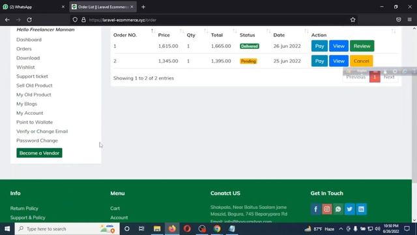This screenshot has width=417, height=235.
Task: Open Support ticket in sidebar
Action: click(x=32, y=76)
